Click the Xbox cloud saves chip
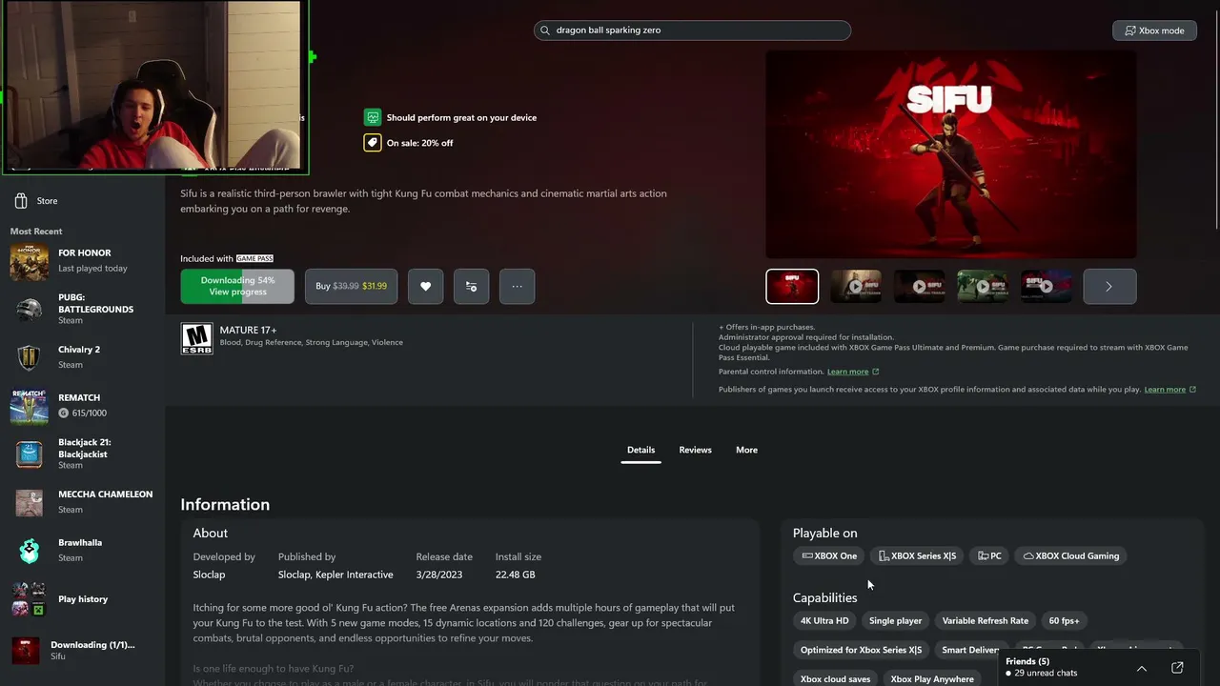The image size is (1220, 686). 836,679
